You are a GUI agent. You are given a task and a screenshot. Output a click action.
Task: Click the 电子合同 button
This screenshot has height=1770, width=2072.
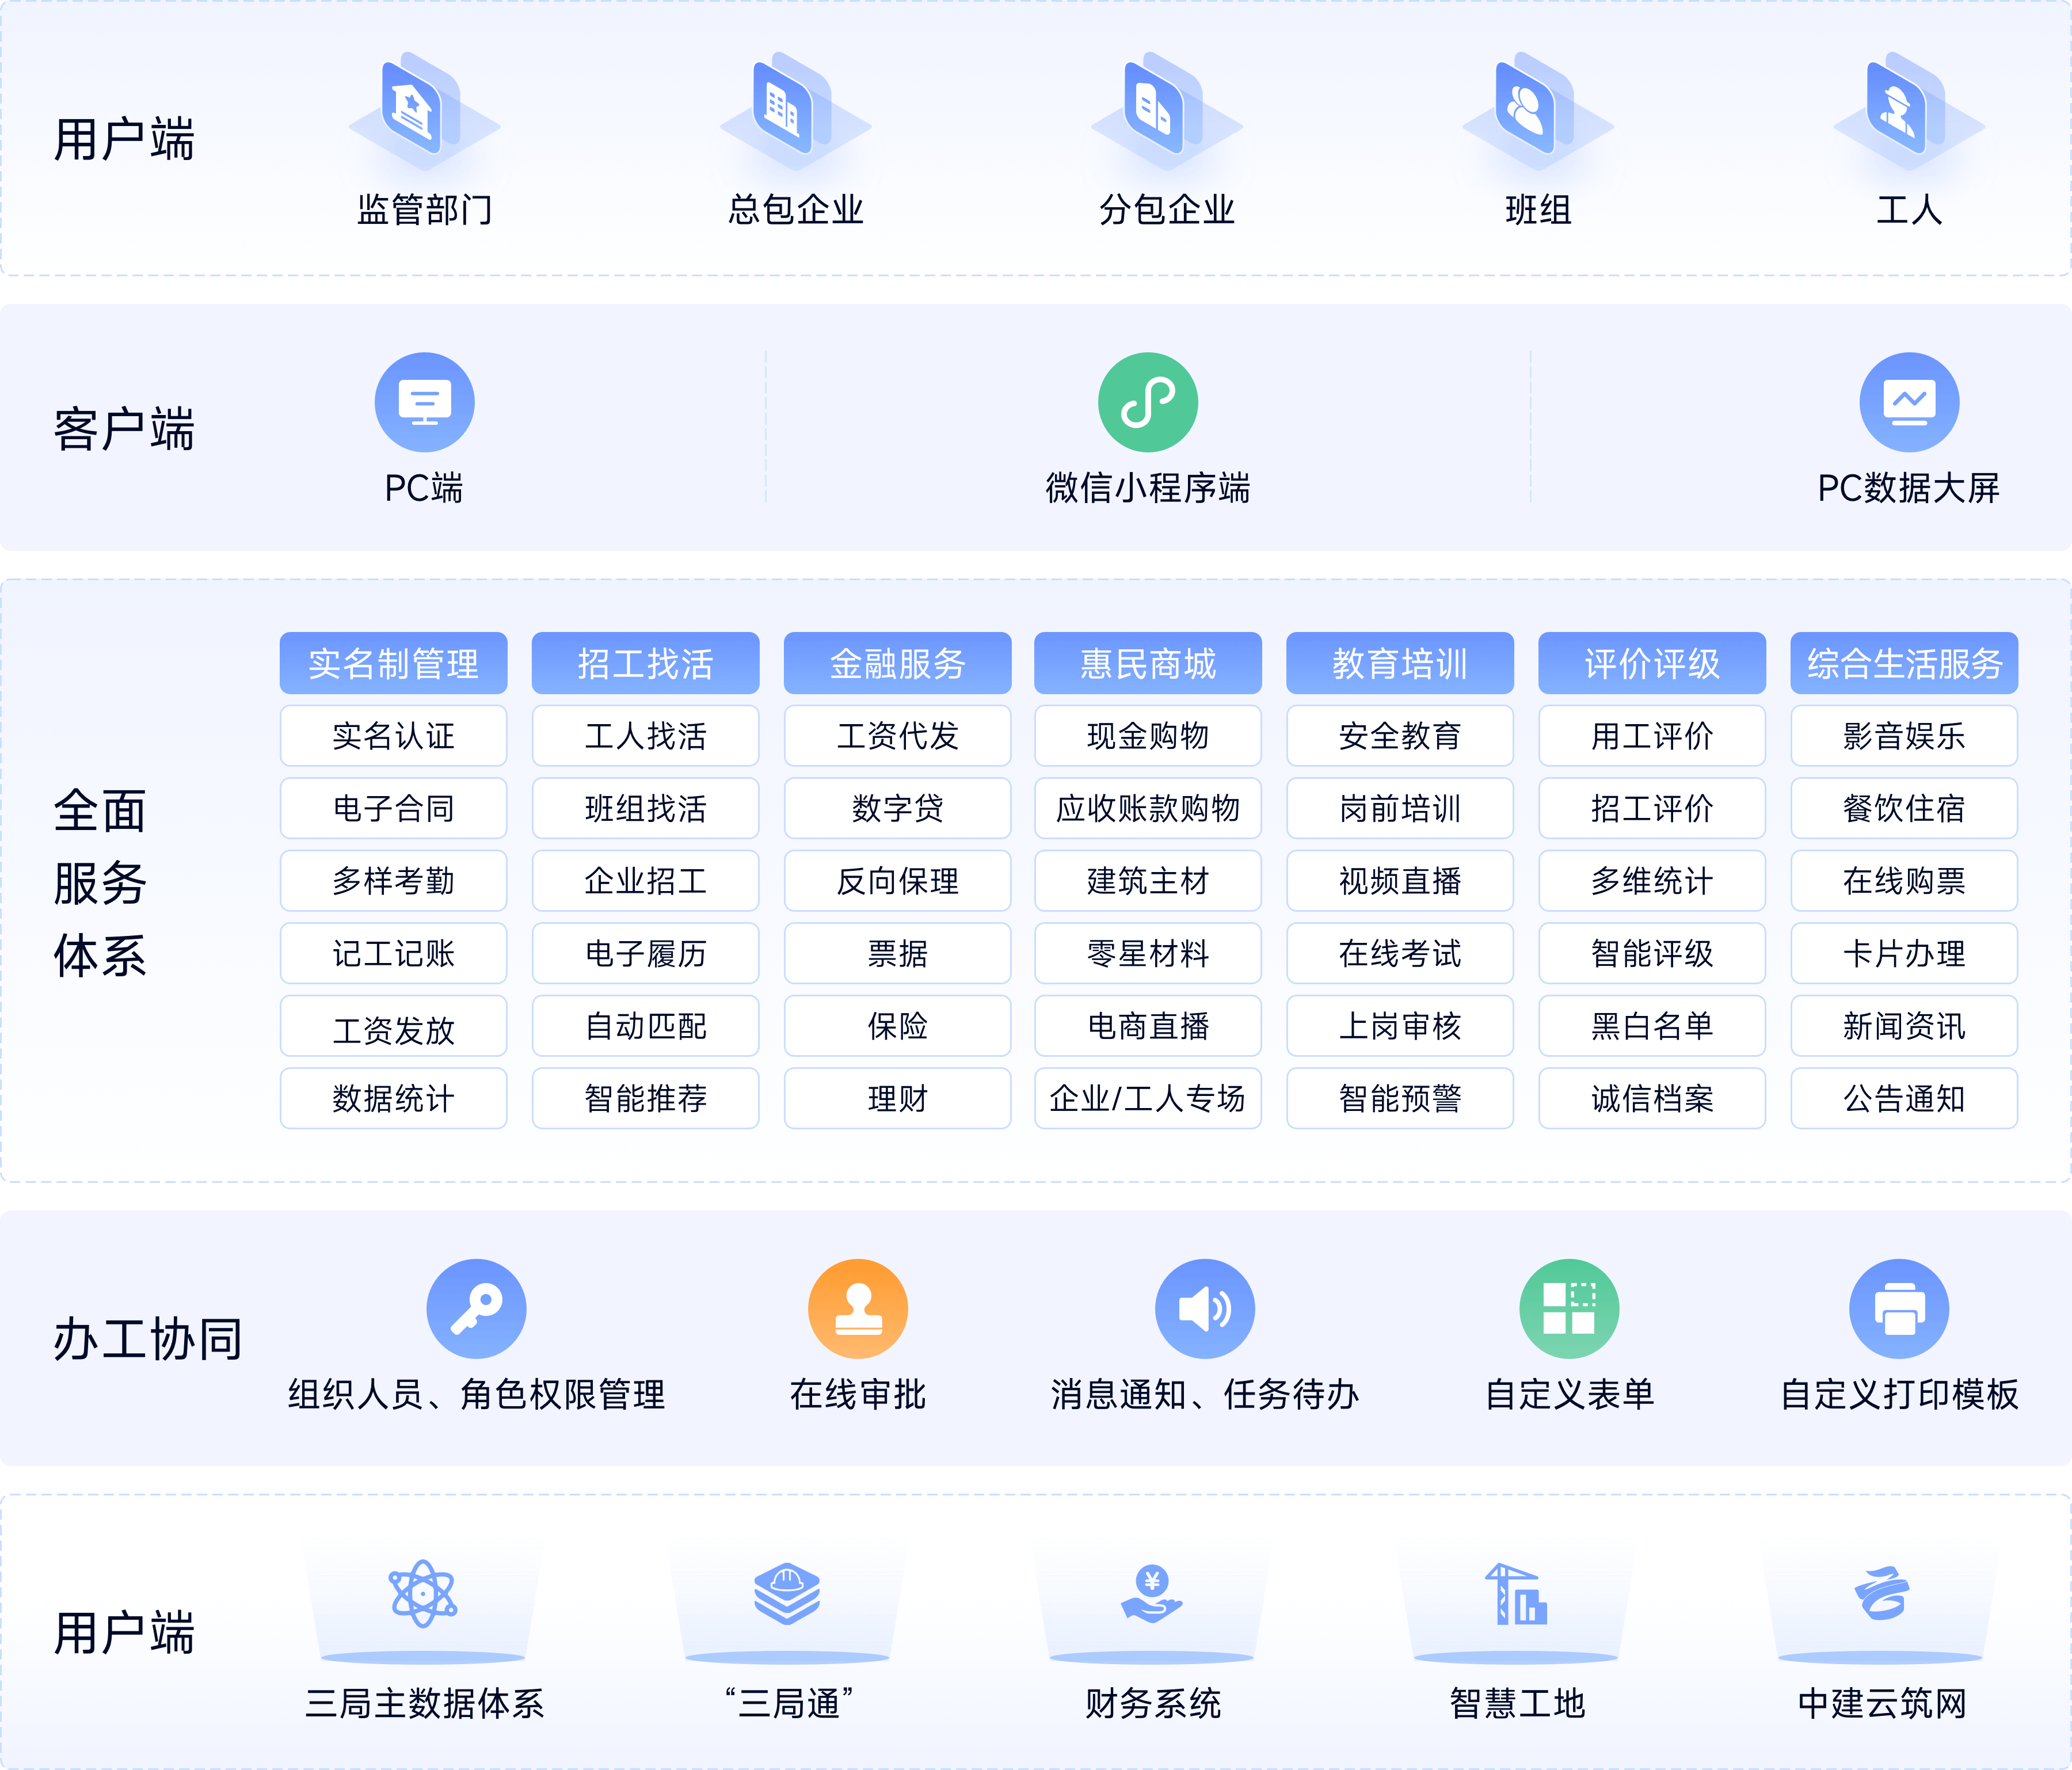pos(393,808)
